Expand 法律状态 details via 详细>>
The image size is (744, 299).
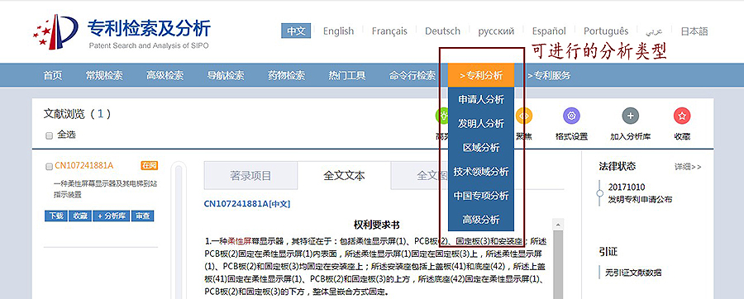tap(688, 167)
